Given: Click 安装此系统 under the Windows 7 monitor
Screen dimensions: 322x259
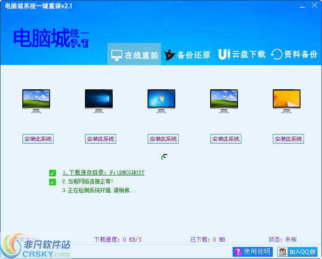Looking at the screenshot, I should 163,139.
